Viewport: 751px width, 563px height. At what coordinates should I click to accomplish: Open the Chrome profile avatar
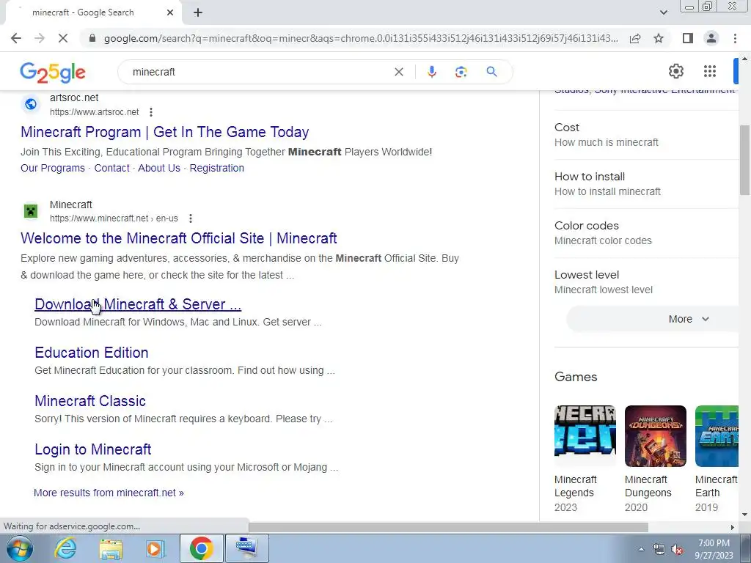[711, 38]
